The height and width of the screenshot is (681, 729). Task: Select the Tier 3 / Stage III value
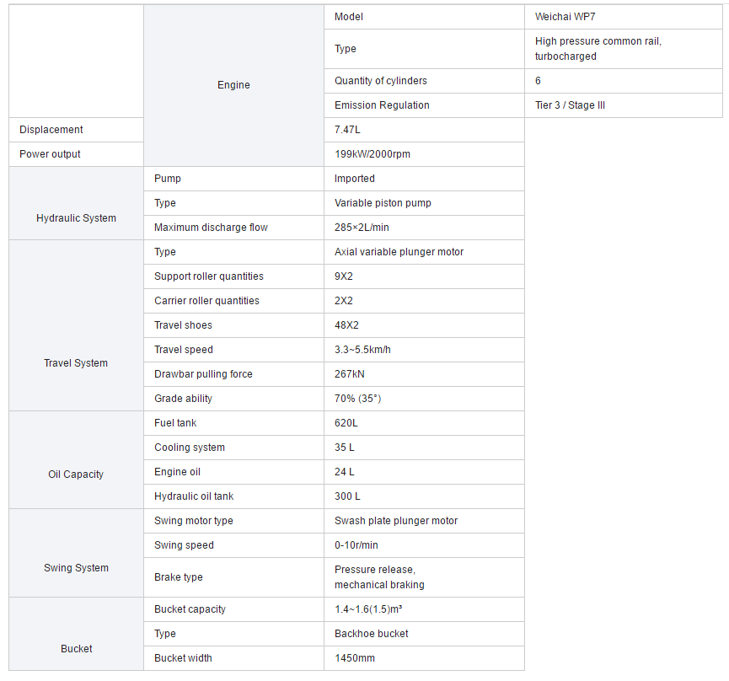click(570, 105)
